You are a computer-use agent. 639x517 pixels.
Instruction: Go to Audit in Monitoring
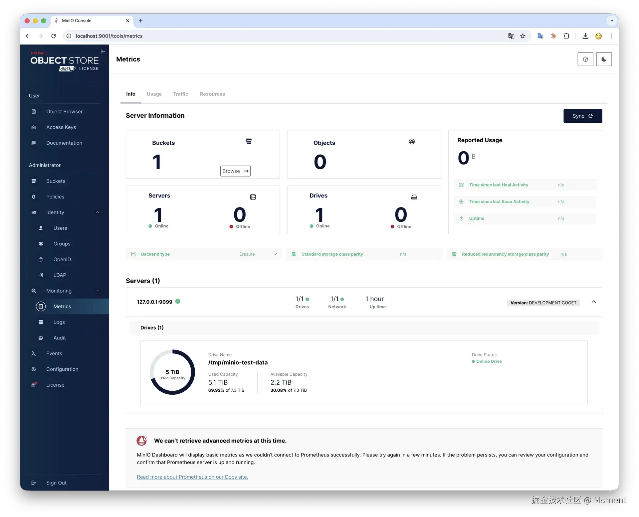[x=60, y=338]
